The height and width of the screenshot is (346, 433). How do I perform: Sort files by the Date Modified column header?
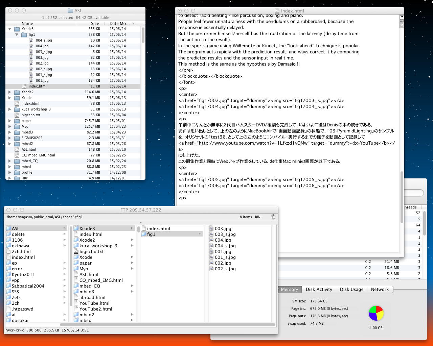pos(119,23)
